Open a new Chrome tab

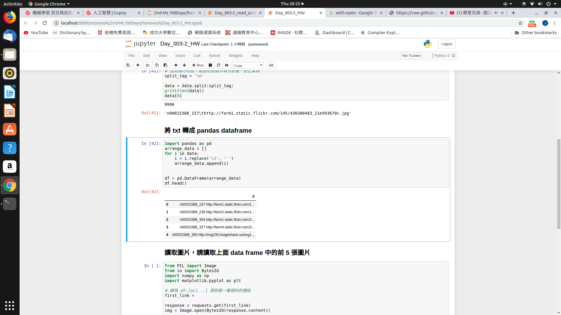513,13
